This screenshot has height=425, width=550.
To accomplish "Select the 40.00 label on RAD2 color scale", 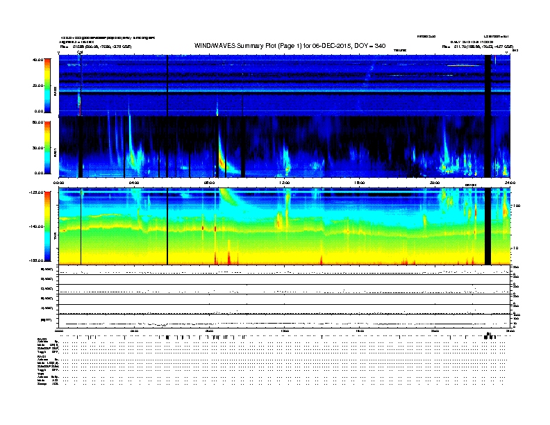I will click(x=38, y=60).
